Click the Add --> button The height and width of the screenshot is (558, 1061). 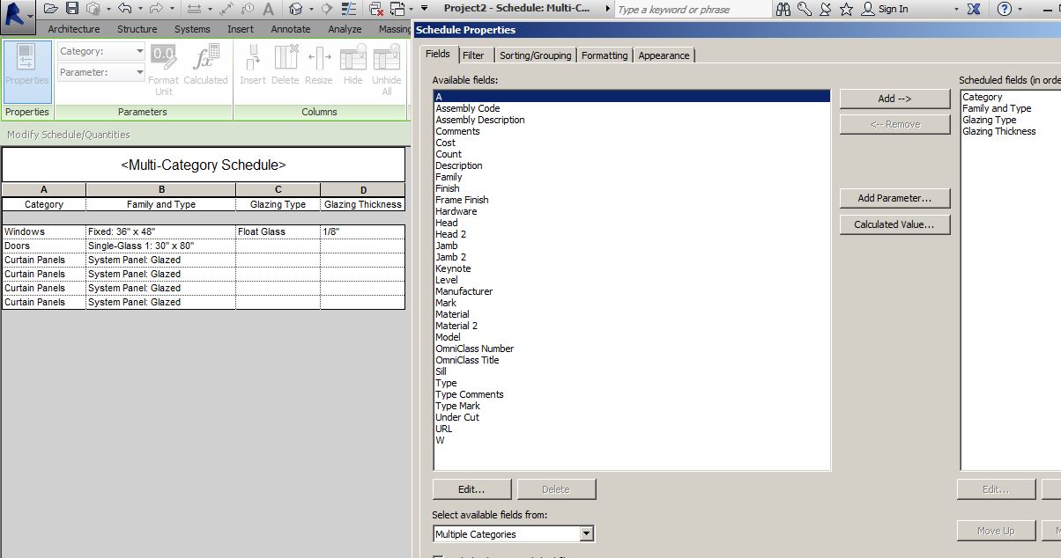895,99
